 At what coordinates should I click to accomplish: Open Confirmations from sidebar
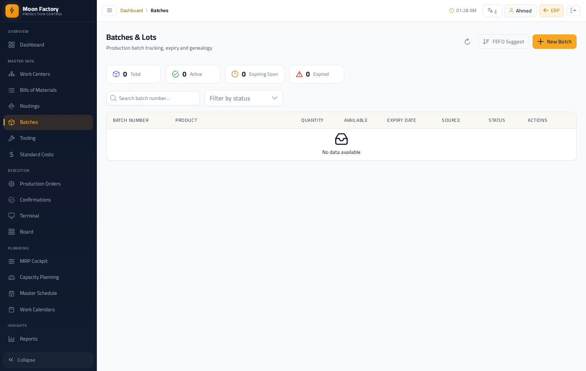[x=48, y=200]
